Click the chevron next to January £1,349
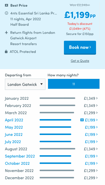 coord(97,98)
